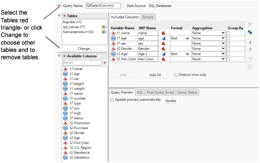The width and height of the screenshot is (260, 163).
Task: Open the Post-Query Script tab
Action: tap(160, 92)
